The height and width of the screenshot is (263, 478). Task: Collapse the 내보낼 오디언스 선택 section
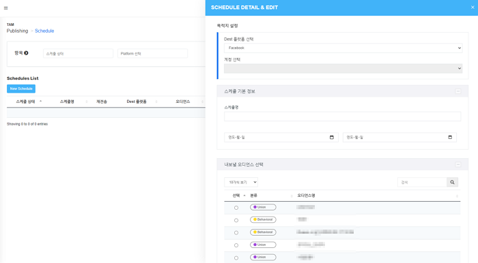pyautogui.click(x=458, y=164)
